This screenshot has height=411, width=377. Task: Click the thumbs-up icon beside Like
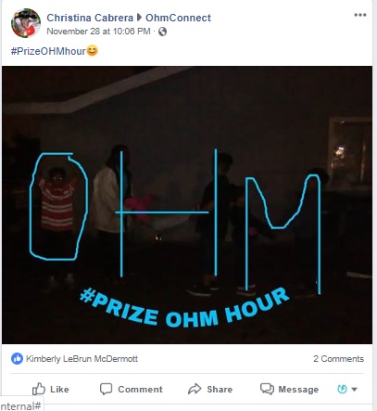(39, 389)
